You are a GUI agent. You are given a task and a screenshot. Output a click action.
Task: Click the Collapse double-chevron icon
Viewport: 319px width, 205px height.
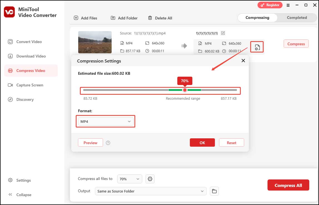pos(10,195)
